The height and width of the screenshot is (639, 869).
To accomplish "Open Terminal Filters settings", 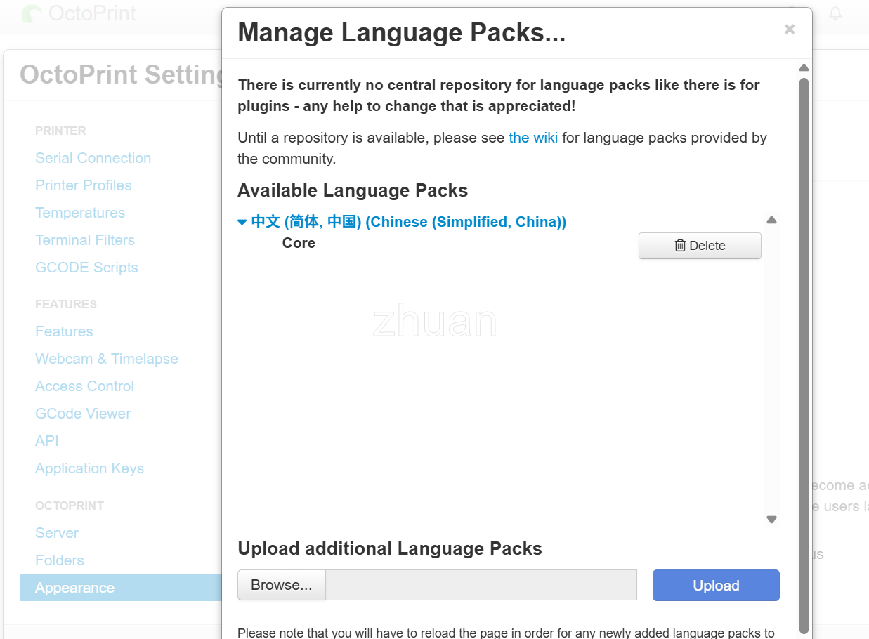I will coord(85,240).
